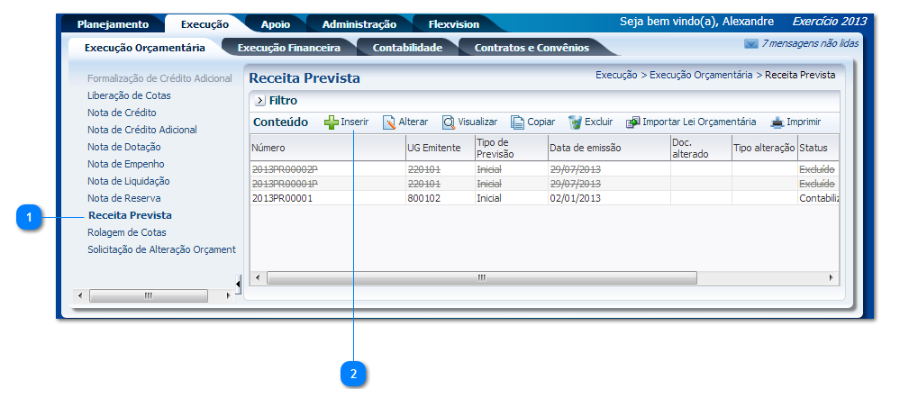Click the green plus Inserir icon
The width and height of the screenshot is (909, 407).
331,122
